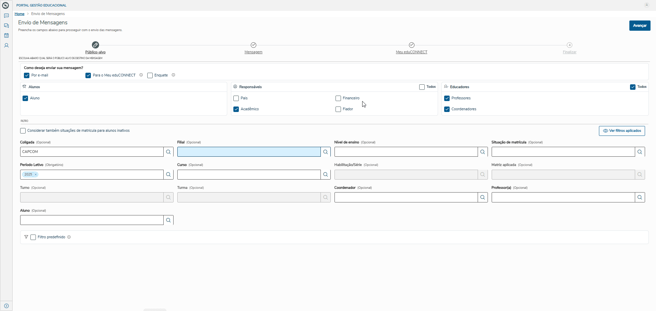Follow the Home breadcrumb link

(19, 14)
